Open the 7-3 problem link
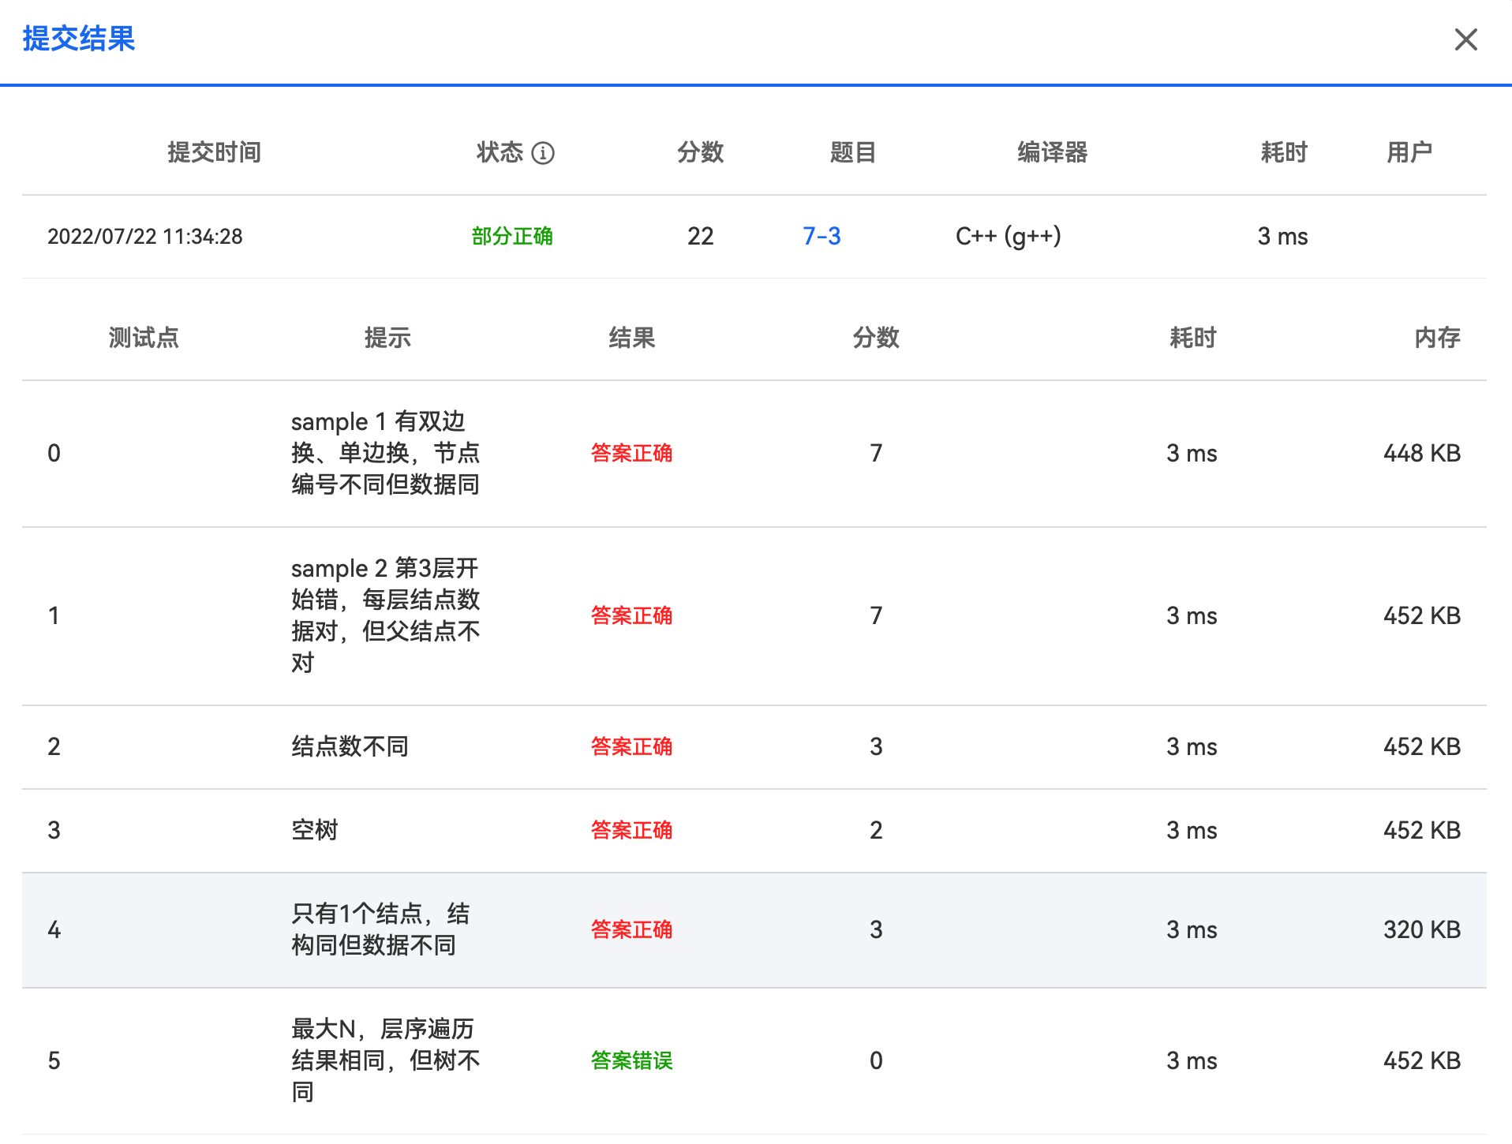The height and width of the screenshot is (1144, 1512). point(821,236)
